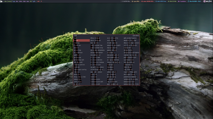
Task: Select dhcp_release in the launcher
Action: 95,38
